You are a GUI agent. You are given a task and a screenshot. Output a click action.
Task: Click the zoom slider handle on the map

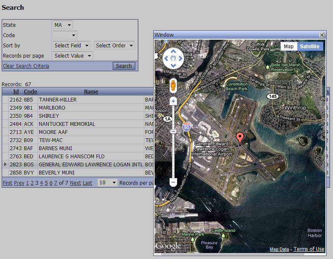pyautogui.click(x=173, y=131)
